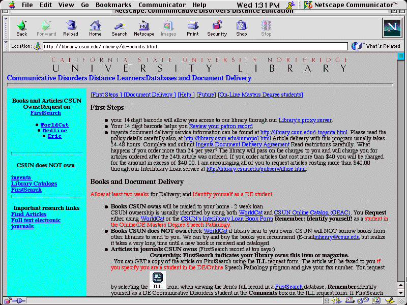Open sidebar ingenta link
Screen dimensions: 407x305
[21, 177]
